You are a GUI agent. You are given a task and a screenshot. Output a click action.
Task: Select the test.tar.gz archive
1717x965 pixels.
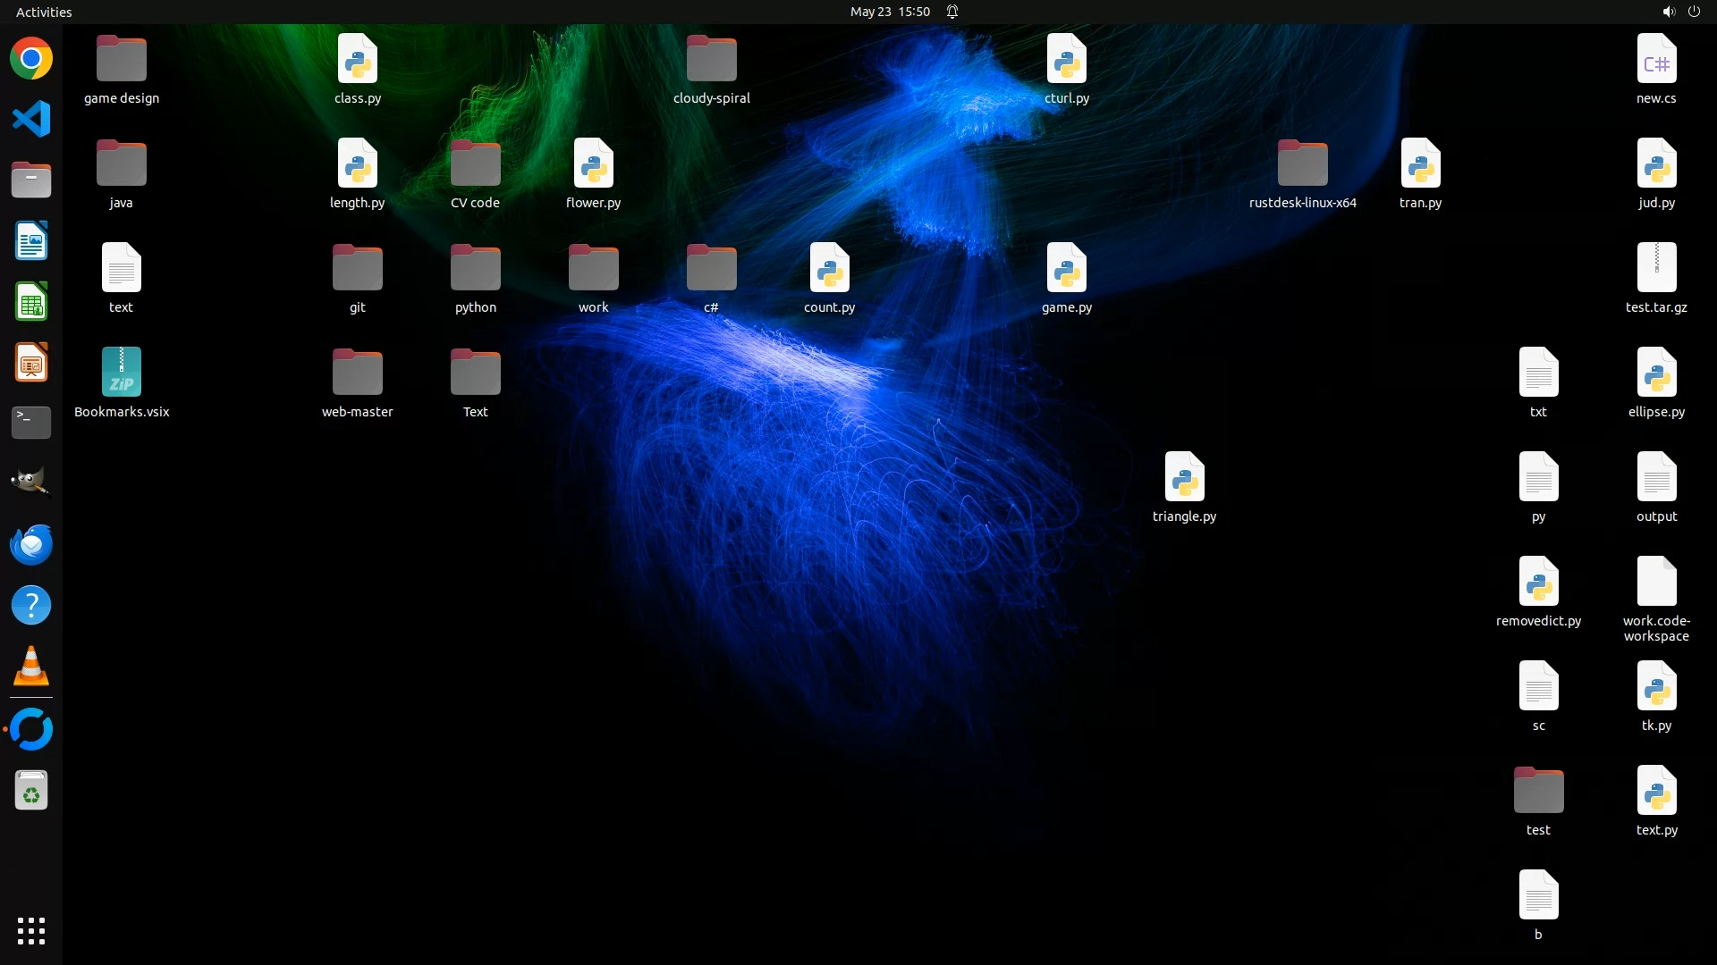1656,269
